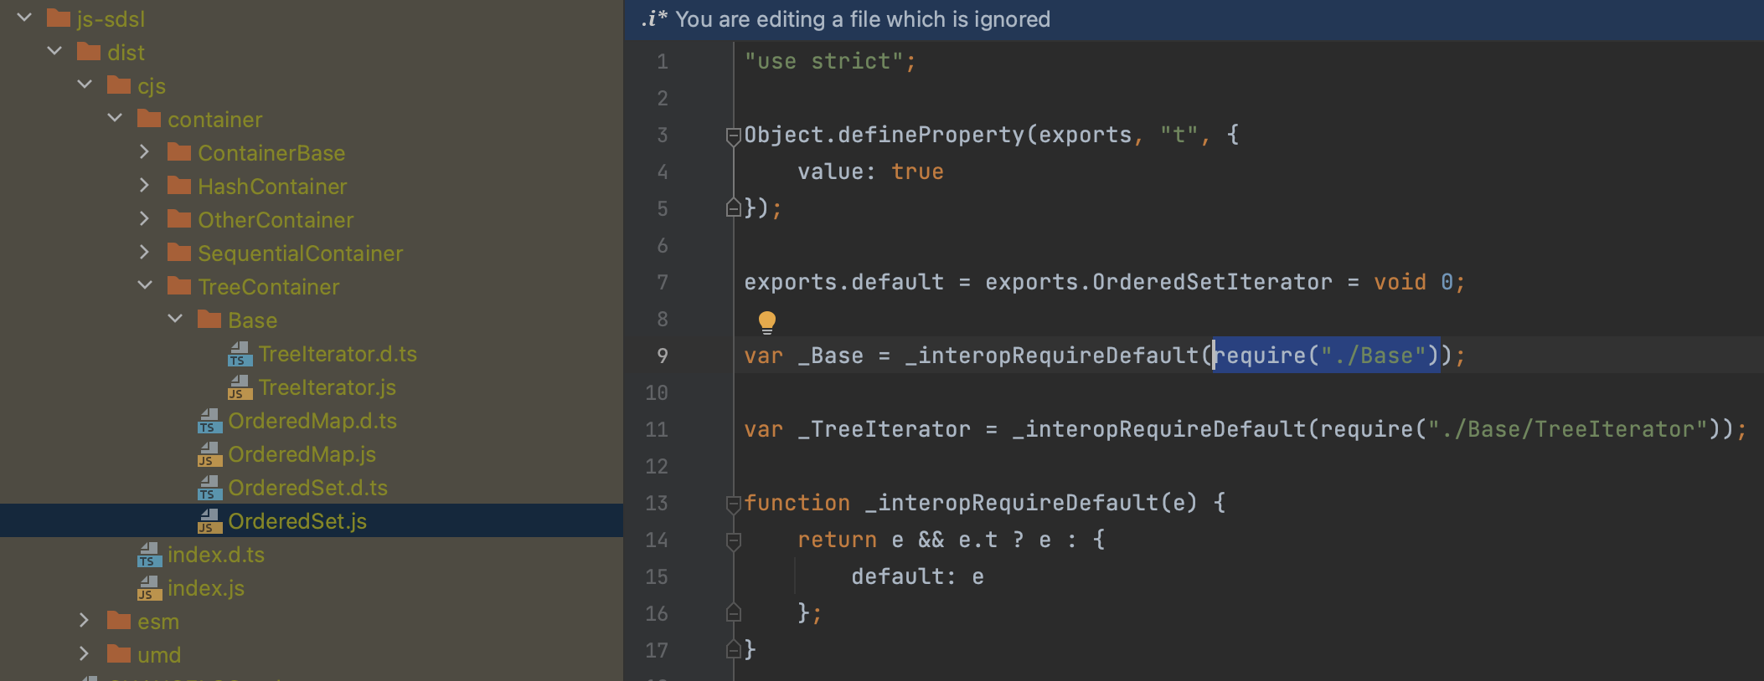Fold the return object block at line 14
Screen dimensions: 1764x681
click(x=733, y=540)
